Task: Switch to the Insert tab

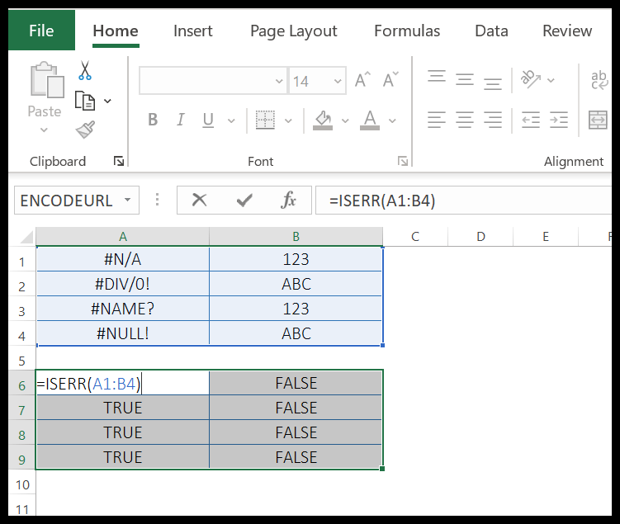Action: pos(192,31)
